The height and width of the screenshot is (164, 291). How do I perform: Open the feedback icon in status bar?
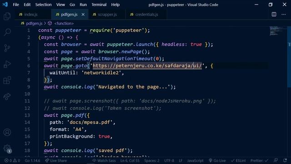point(276,161)
